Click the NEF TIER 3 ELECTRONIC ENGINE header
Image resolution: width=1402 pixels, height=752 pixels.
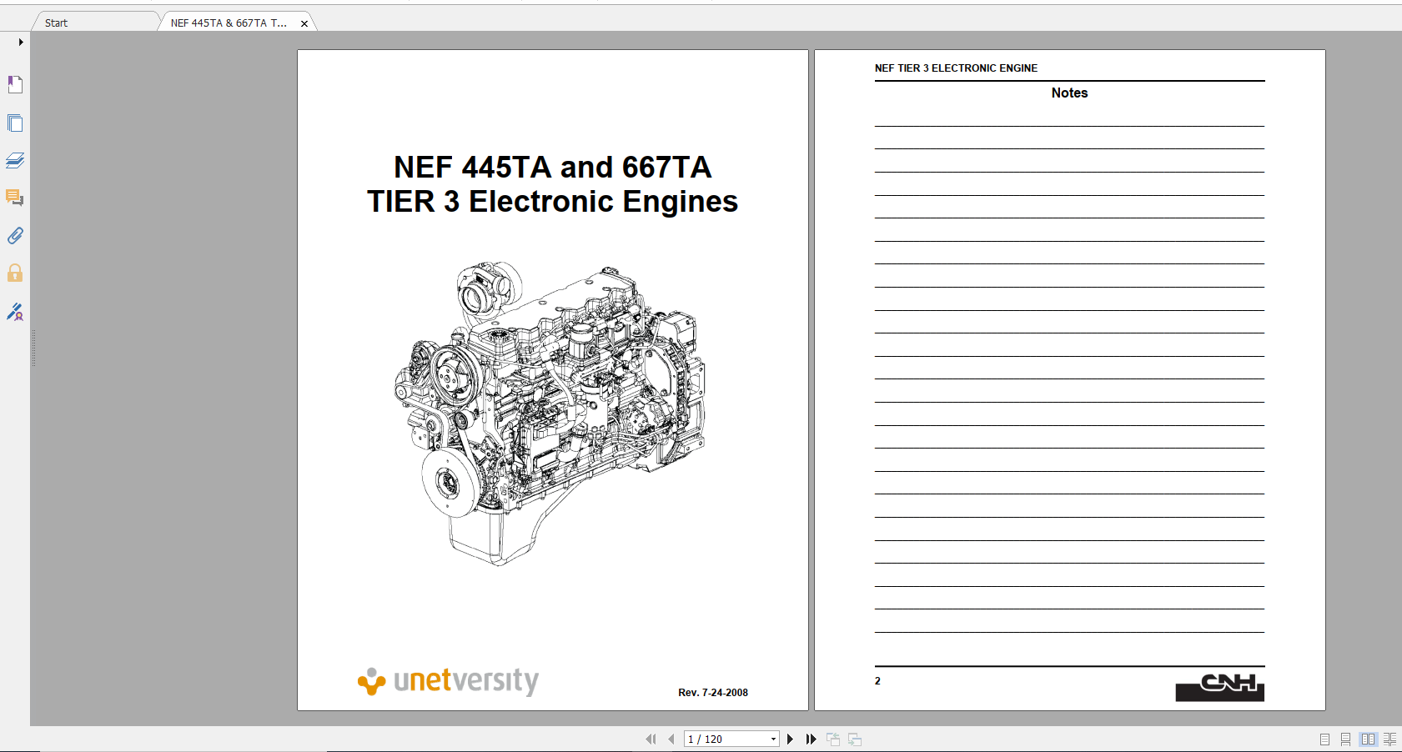pos(956,68)
